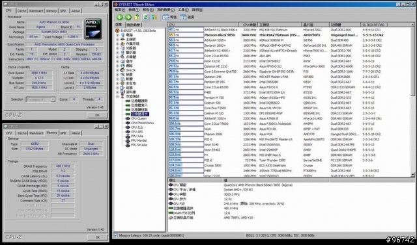The image size is (417, 245).
Task: Click OK in the bottom CPU-Z memory window
Action: pos(97,237)
